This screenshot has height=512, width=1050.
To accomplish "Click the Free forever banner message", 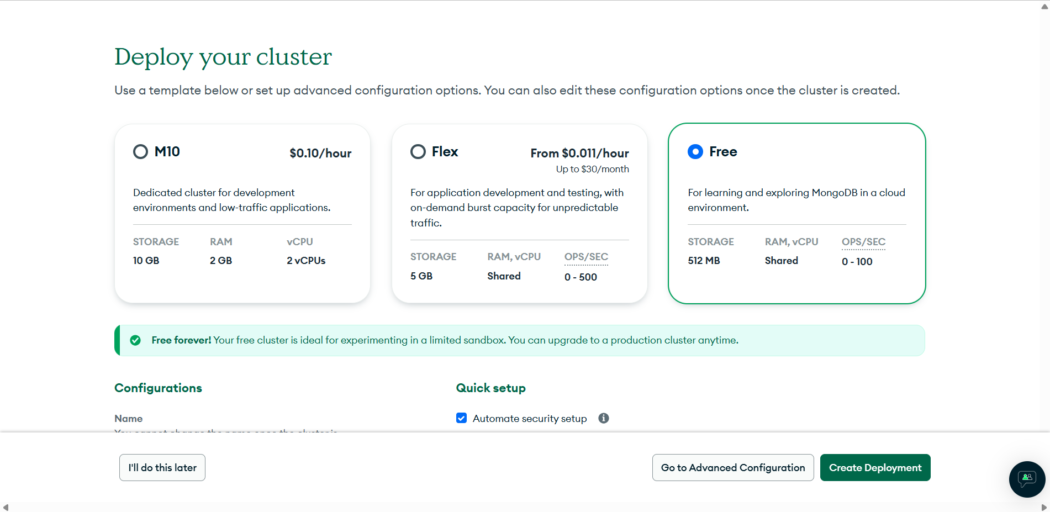I will (445, 340).
